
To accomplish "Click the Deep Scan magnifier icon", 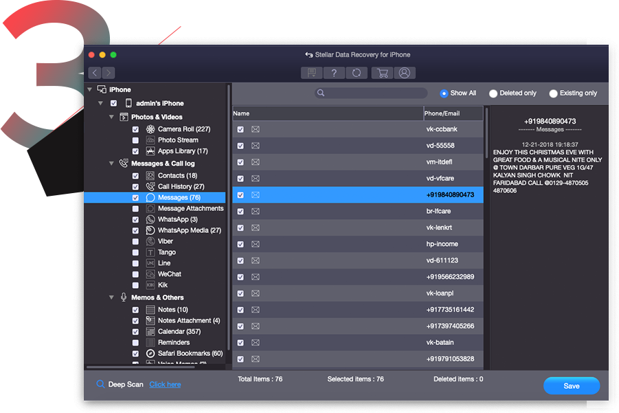I will click(101, 384).
